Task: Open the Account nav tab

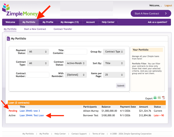Action: [90, 22]
